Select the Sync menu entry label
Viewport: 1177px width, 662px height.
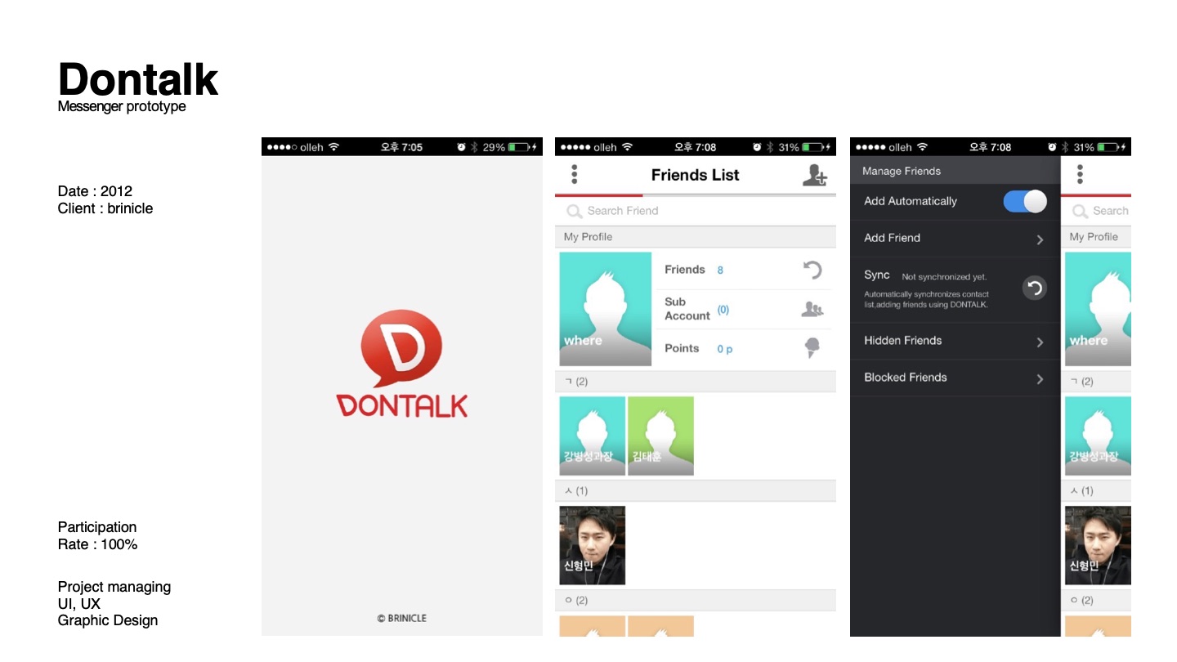tap(877, 275)
